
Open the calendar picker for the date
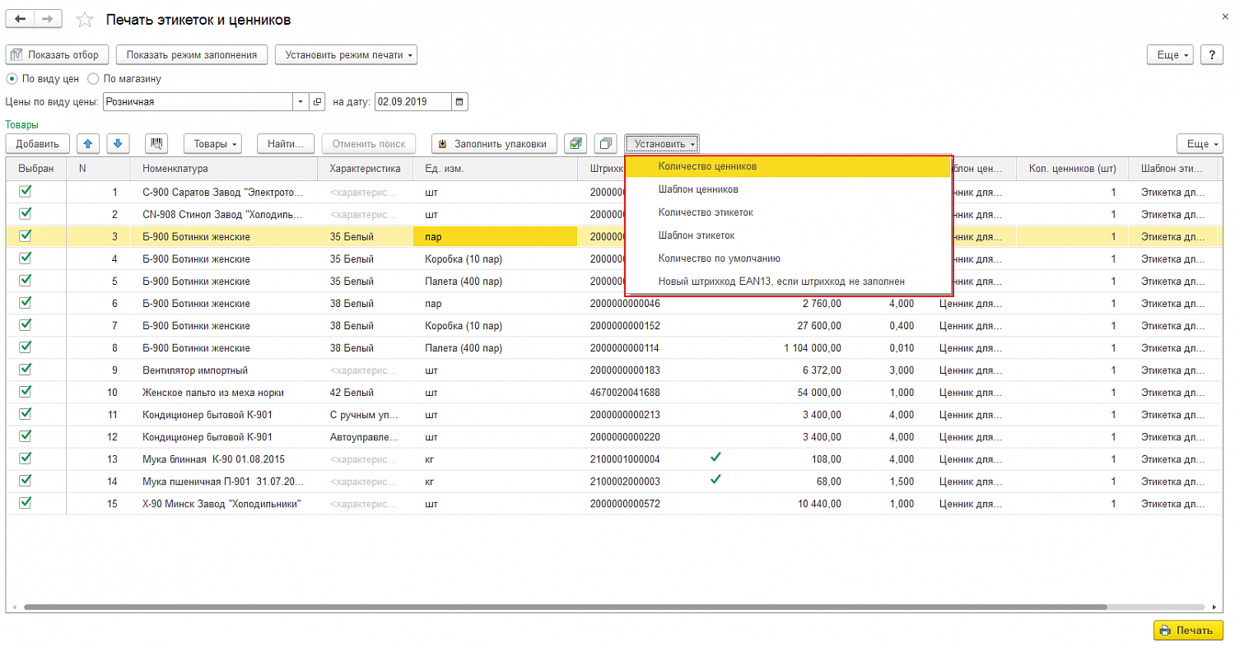tap(460, 102)
